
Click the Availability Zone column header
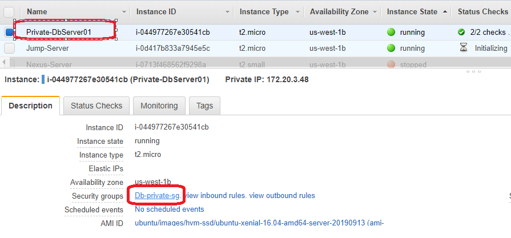[339, 12]
